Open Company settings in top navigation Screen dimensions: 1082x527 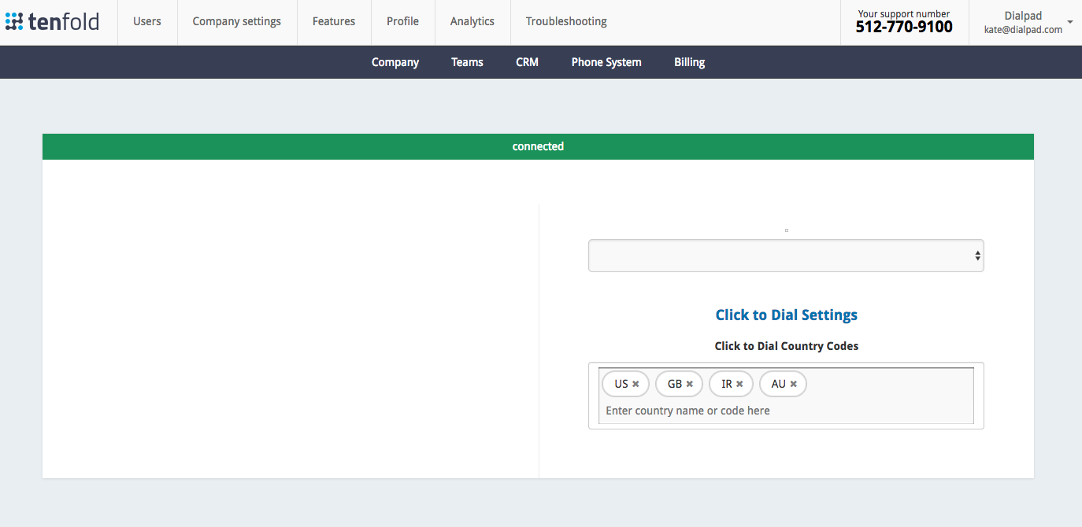[237, 21]
